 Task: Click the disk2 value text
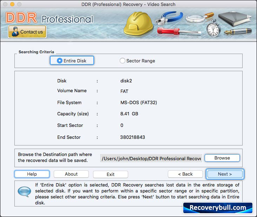[x=126, y=81]
